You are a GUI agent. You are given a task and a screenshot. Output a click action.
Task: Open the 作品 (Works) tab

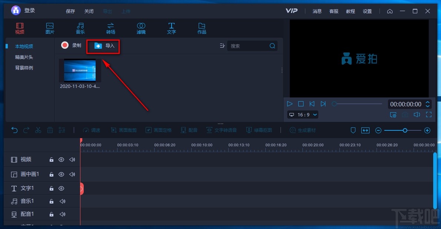[202, 28]
